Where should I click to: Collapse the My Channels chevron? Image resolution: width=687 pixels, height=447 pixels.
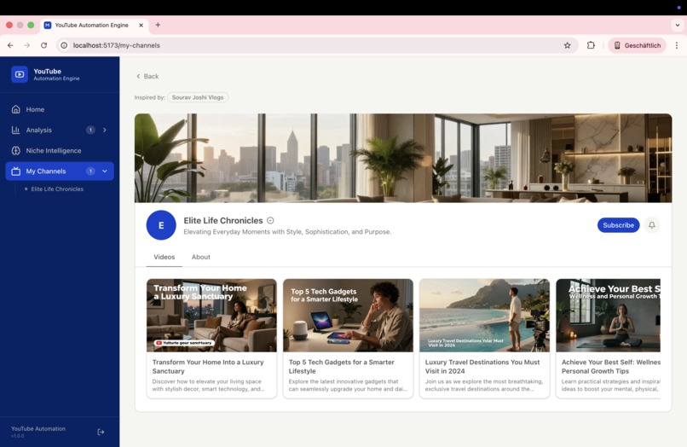(105, 171)
